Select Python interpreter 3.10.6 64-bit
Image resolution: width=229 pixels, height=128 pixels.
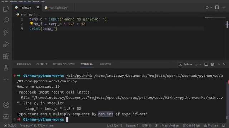pyautogui.click(x=191, y=126)
